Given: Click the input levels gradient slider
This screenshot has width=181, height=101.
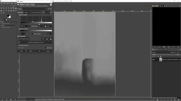Looking at the screenshot, I should pos(36,23).
